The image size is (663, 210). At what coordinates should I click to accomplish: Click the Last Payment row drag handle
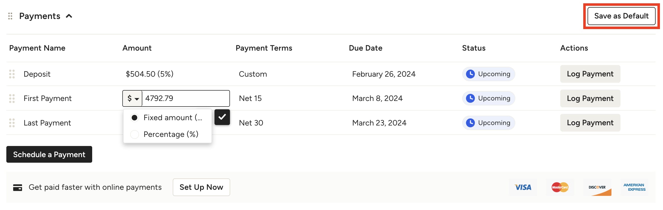tap(12, 123)
